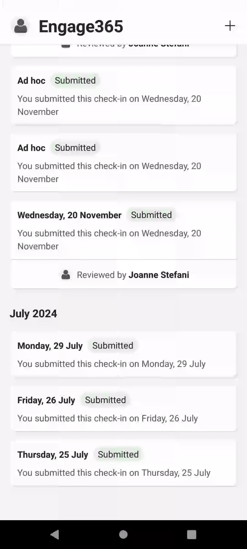The image size is (247, 549).
Task: Open the lower Ad hoc check-in card
Action: pos(123,163)
